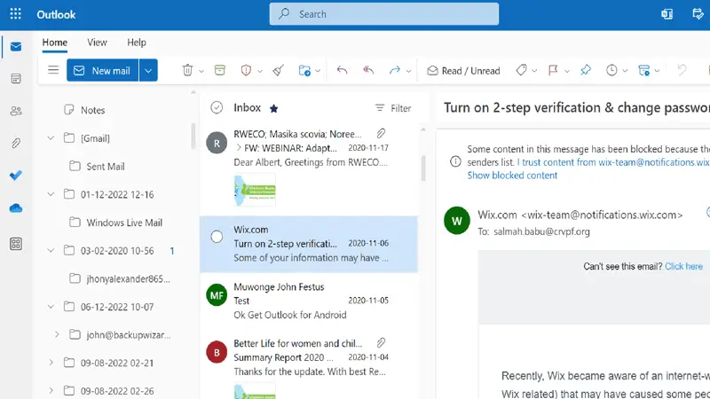Open the People contacts module

16,111
